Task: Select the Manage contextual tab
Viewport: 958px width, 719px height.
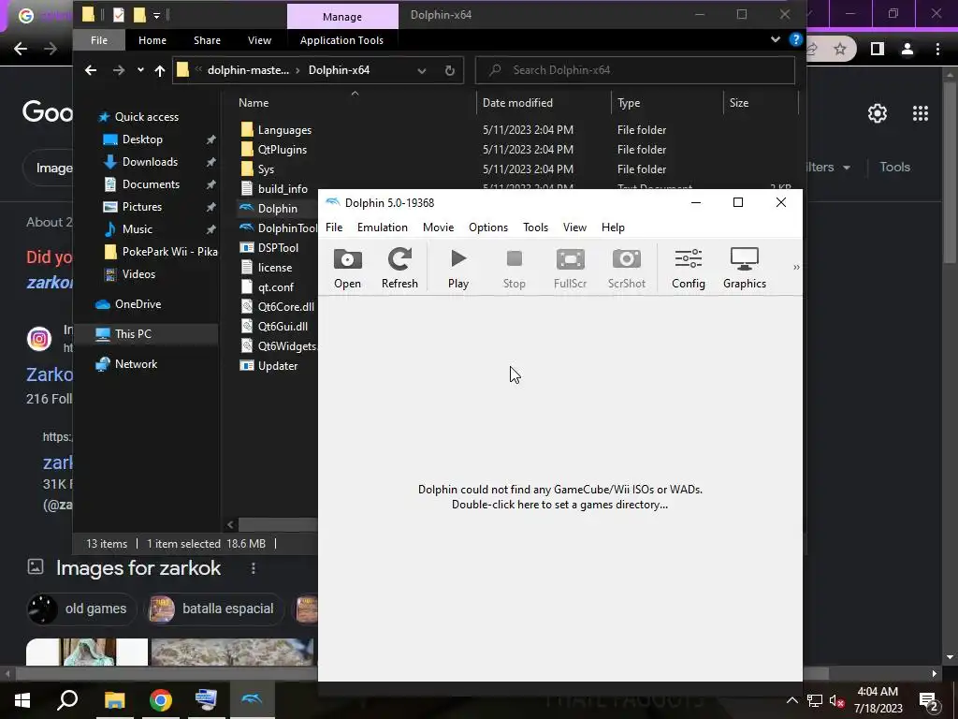Action: point(342,17)
